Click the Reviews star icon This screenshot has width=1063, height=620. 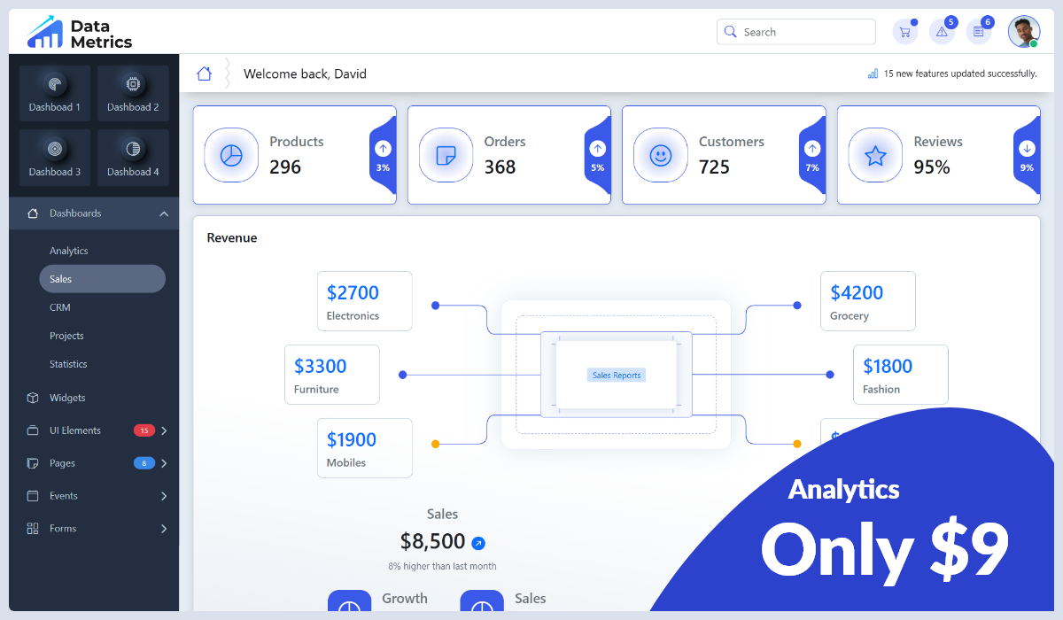pyautogui.click(x=875, y=155)
